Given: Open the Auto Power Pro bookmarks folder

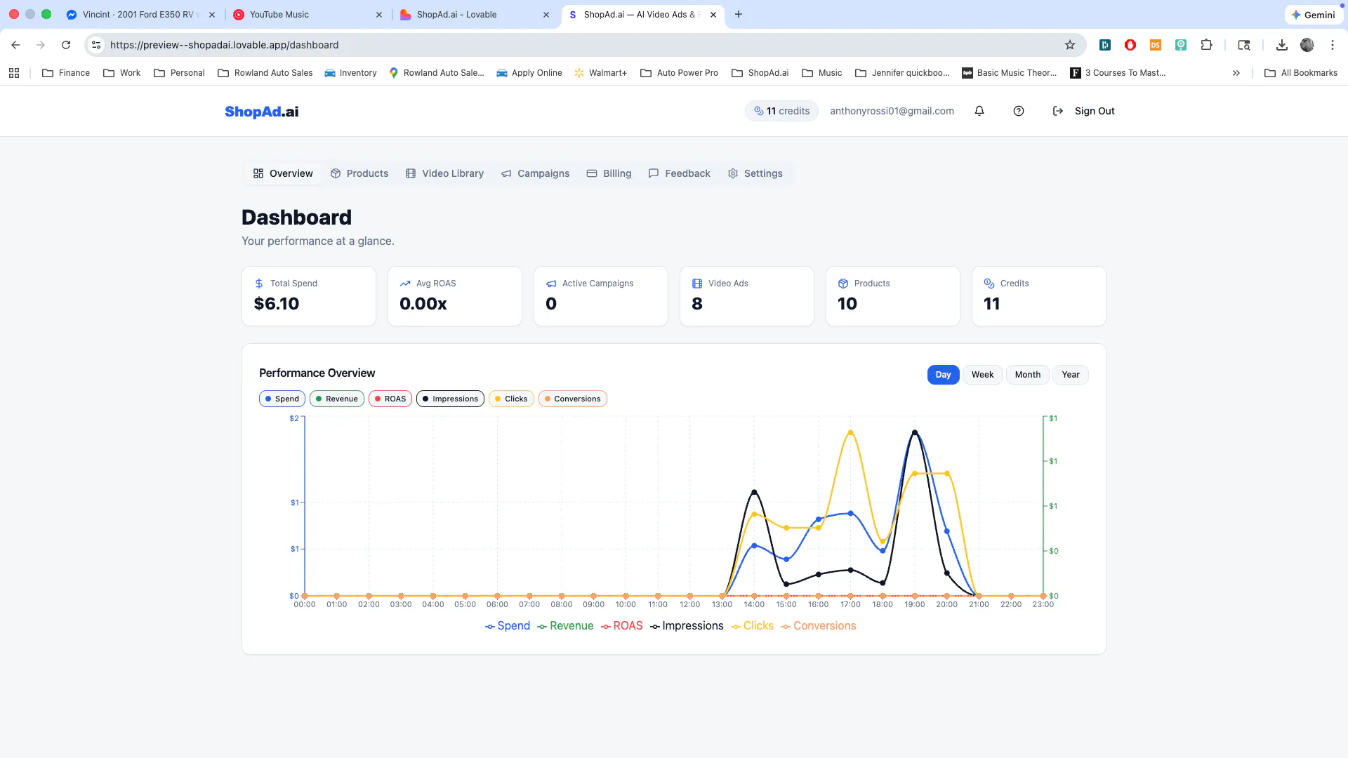Looking at the screenshot, I should tap(680, 73).
